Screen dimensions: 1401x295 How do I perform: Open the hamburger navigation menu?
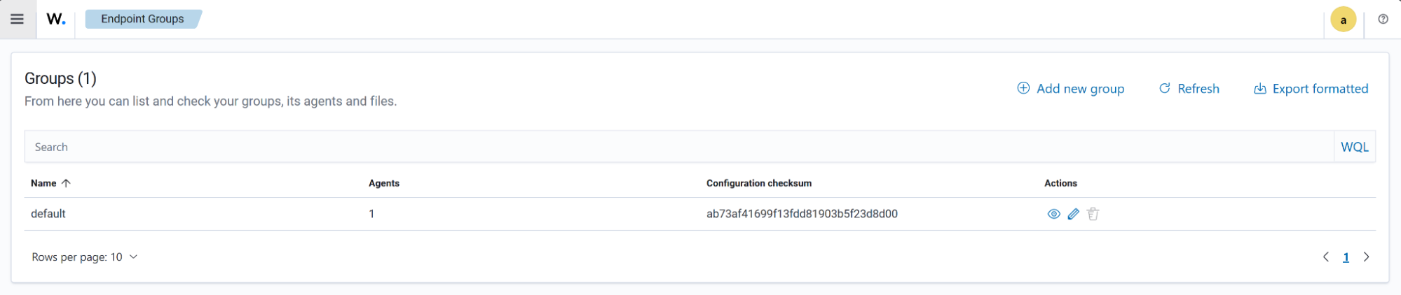pyautogui.click(x=17, y=19)
